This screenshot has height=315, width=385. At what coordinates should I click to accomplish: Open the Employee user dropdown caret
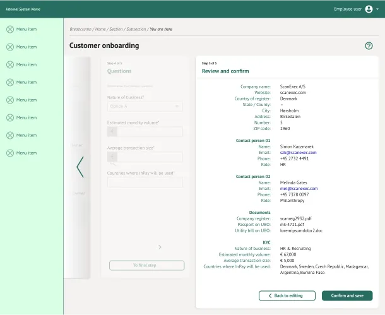pos(379,9)
